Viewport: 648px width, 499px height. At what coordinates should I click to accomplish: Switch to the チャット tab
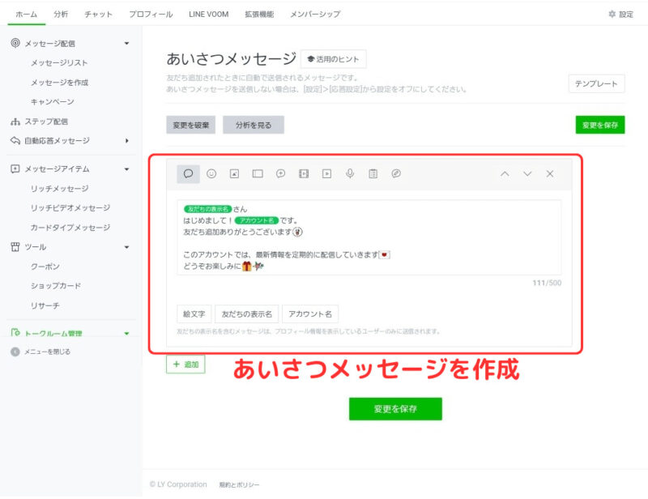coord(98,14)
